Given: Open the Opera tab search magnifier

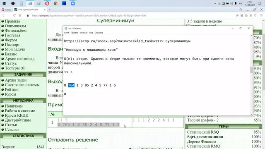Looking at the screenshot, I should point(241,10).
